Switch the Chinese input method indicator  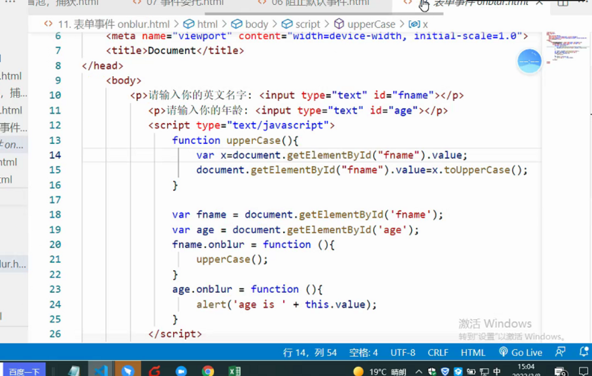click(497, 371)
